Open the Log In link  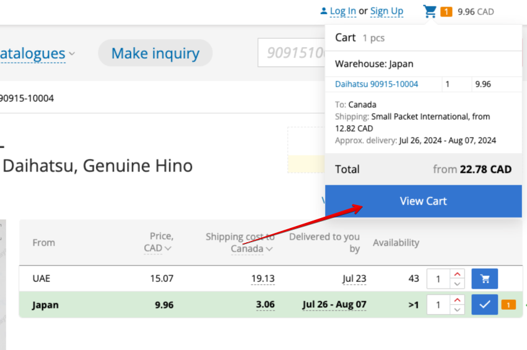[342, 11]
